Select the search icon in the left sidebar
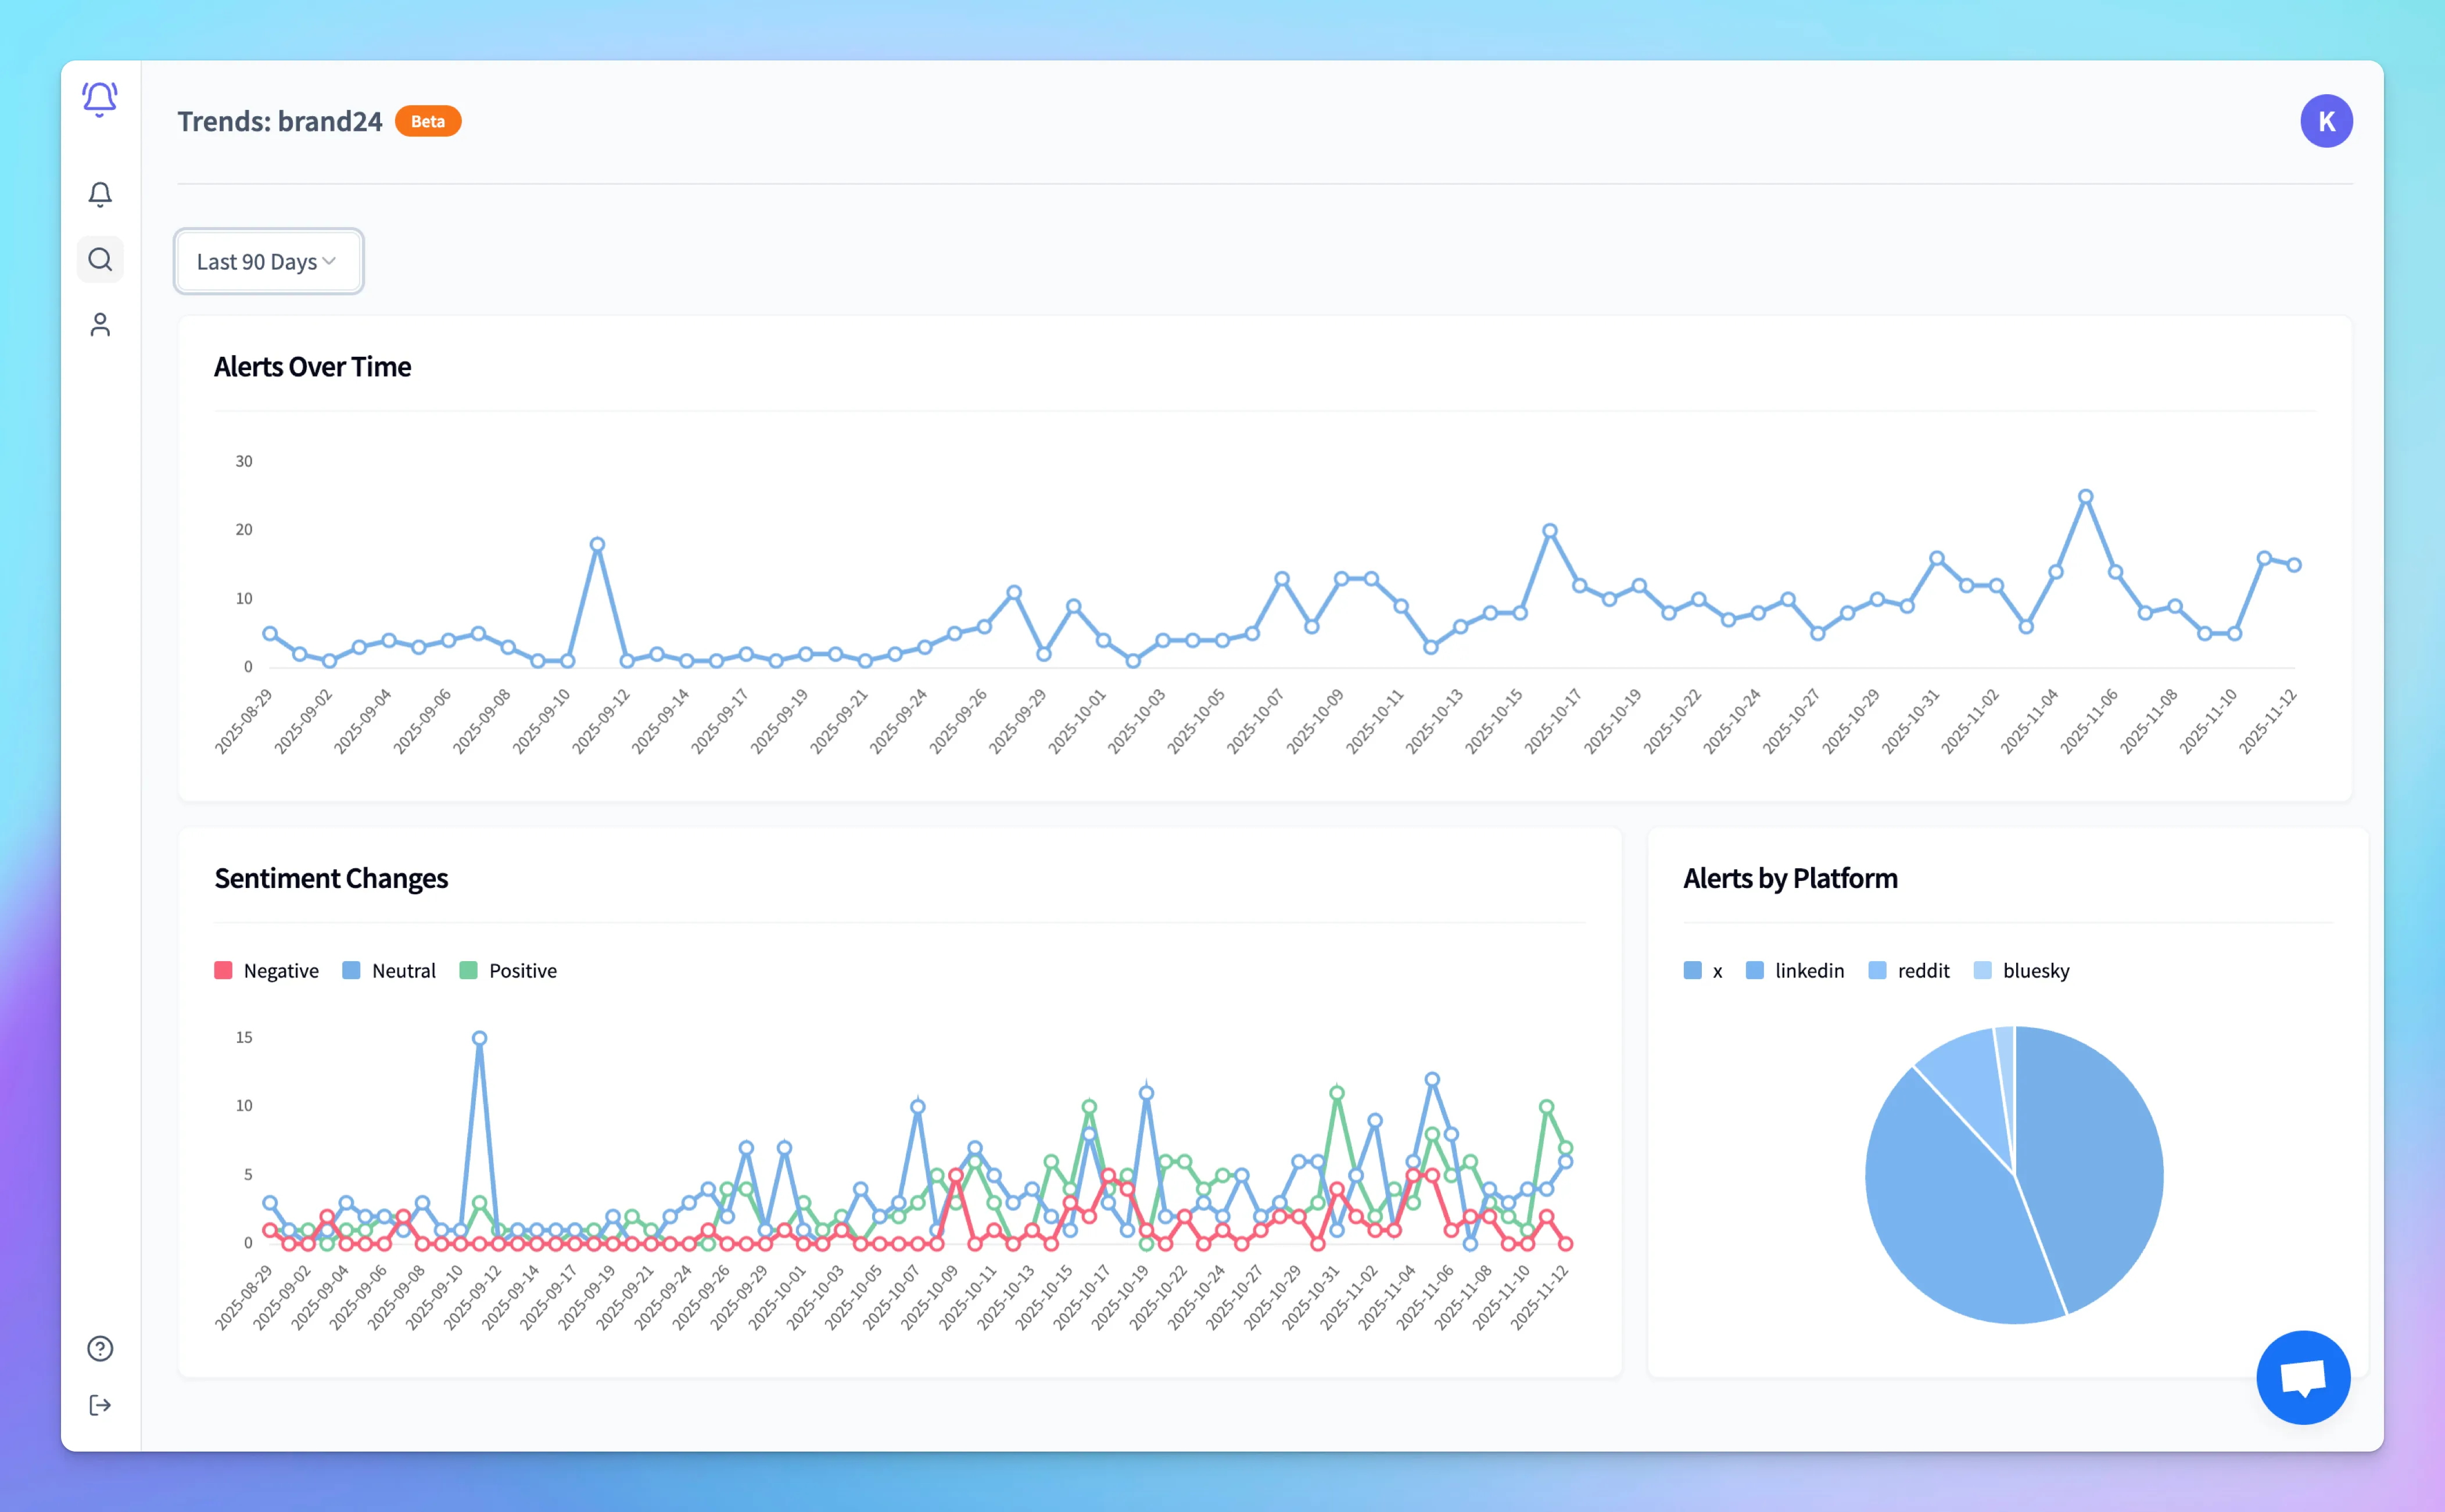2445x1512 pixels. pyautogui.click(x=100, y=259)
